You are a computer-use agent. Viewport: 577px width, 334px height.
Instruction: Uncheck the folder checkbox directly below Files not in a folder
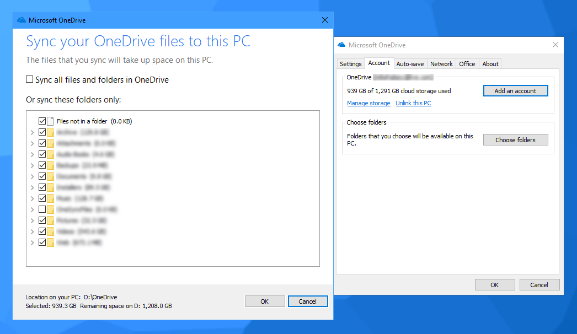click(42, 132)
